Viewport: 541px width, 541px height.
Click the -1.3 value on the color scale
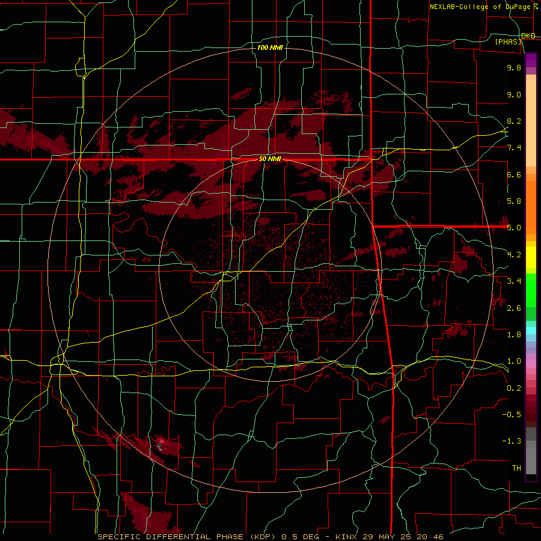click(x=512, y=441)
